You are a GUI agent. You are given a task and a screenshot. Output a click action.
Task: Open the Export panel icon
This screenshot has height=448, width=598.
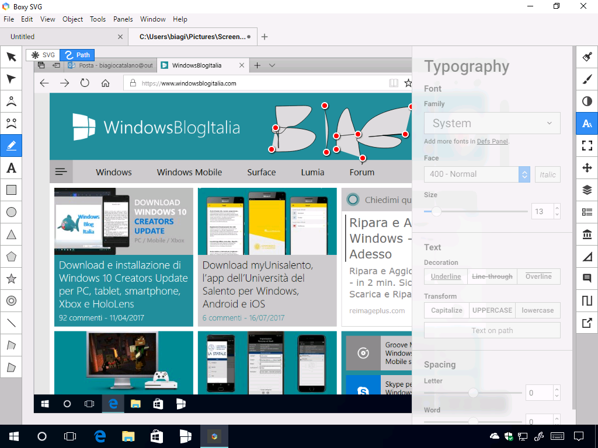point(587,323)
